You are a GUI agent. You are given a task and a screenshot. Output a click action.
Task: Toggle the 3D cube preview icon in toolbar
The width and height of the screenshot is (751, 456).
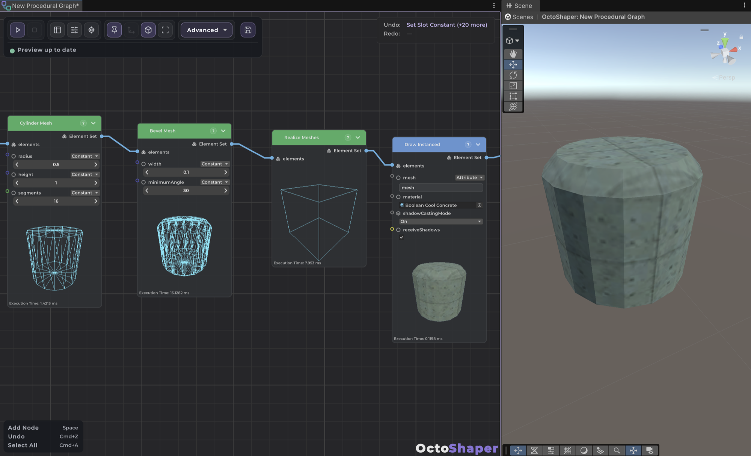click(148, 30)
